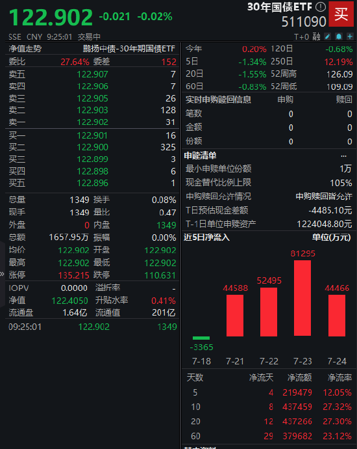Screen dimensions: 357x449
Task: Click the 52周低 value 109.09
Action: (339, 87)
